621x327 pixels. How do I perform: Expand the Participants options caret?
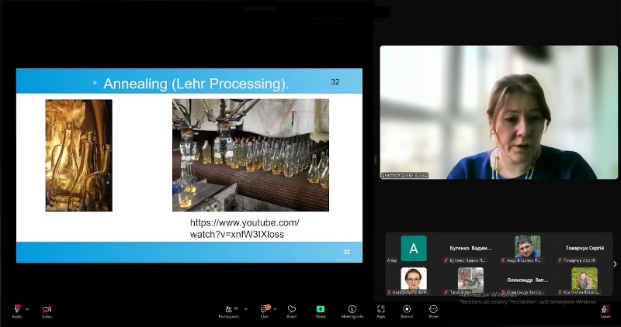245,309
